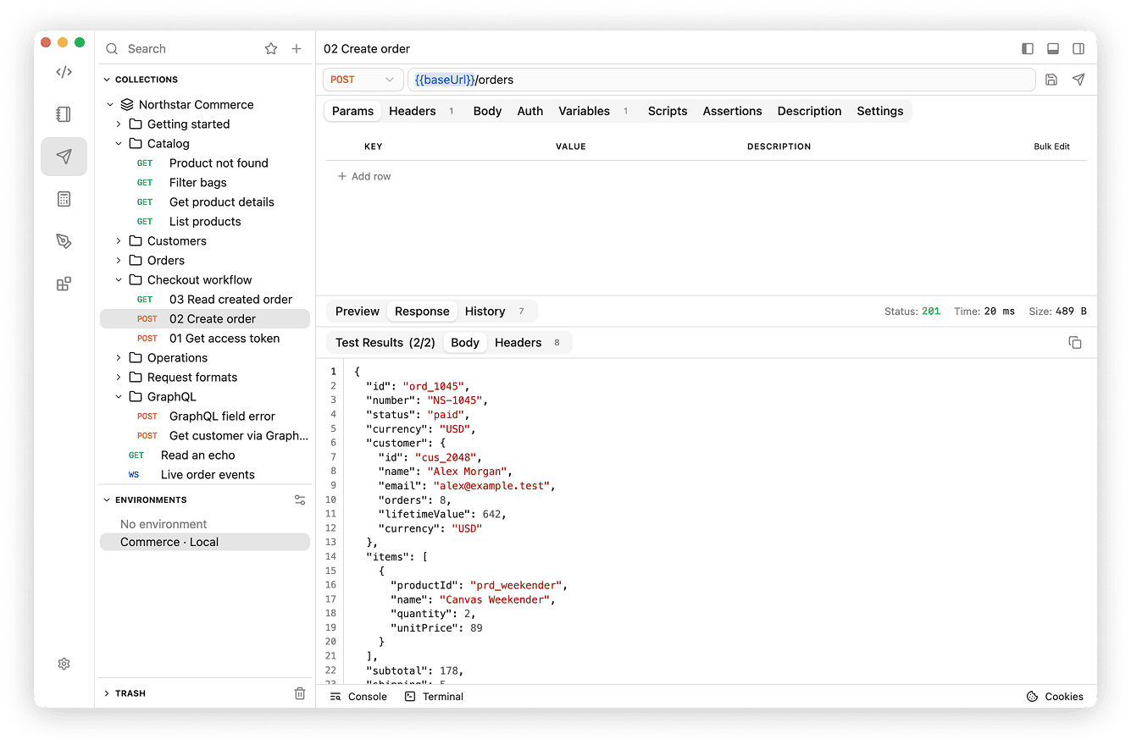
Task: Open the Console panel
Action: pyautogui.click(x=358, y=697)
